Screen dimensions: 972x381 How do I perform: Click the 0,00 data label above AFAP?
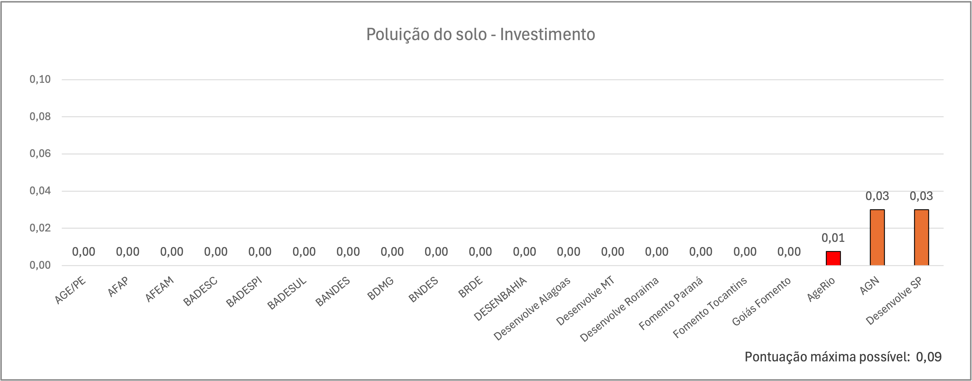(x=127, y=252)
